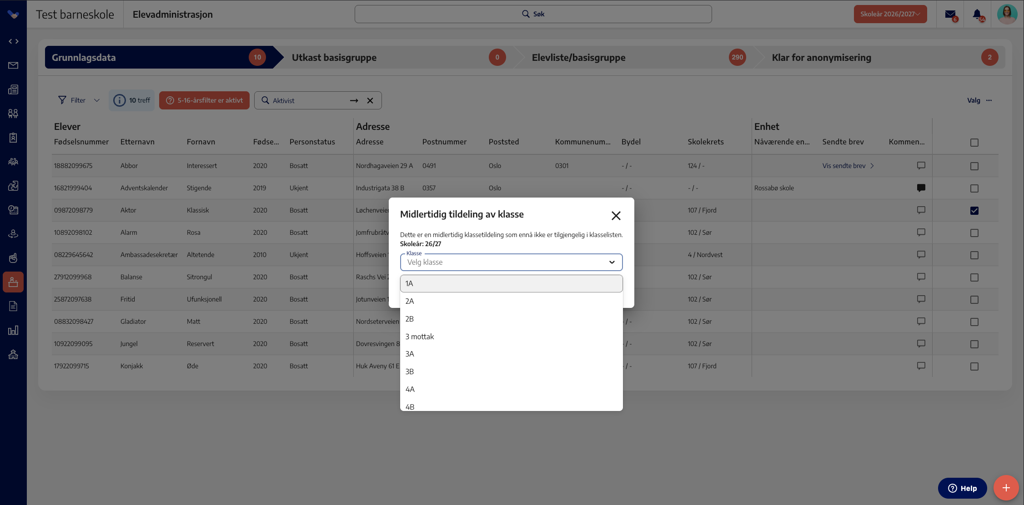Click the red plus floating button
The width and height of the screenshot is (1024, 505).
[x=1006, y=488]
